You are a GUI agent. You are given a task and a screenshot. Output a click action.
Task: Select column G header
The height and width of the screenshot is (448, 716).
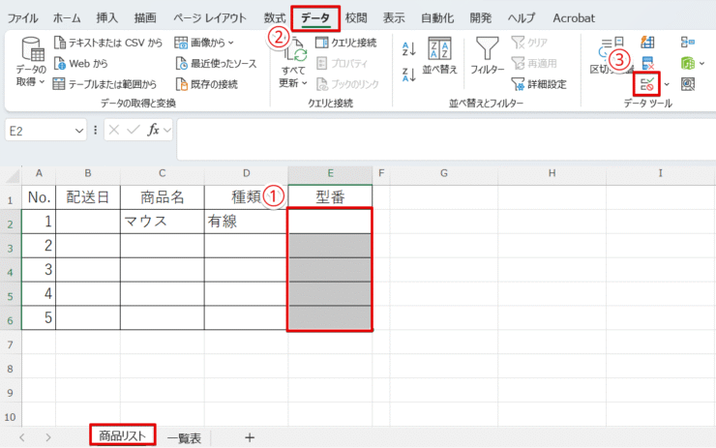pos(444,173)
